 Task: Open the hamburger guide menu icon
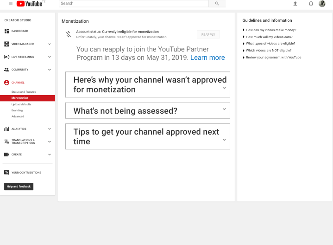coord(11,3)
